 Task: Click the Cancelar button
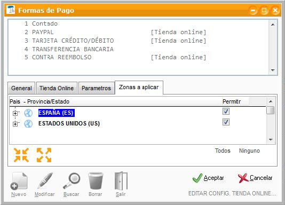255,178
